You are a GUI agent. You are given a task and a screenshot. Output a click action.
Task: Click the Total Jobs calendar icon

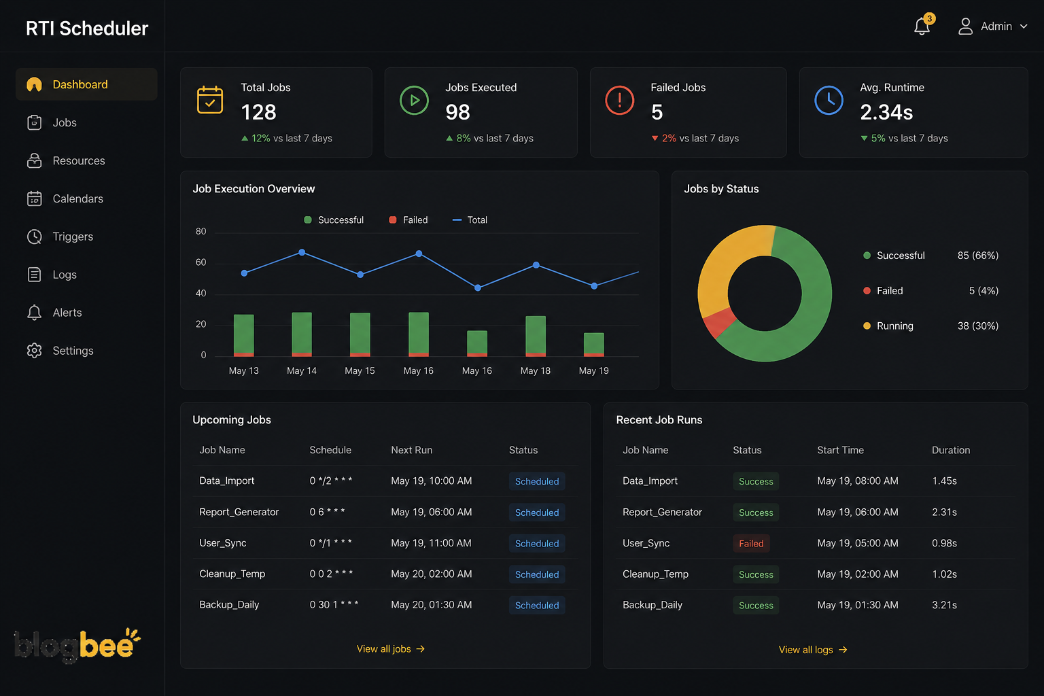210,100
